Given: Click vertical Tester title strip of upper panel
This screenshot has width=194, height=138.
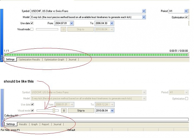Looking at the screenshot, I should click(2, 35).
